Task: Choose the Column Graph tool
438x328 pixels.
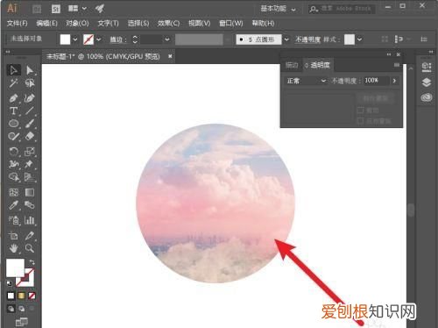Action: pyautogui.click(x=30, y=220)
